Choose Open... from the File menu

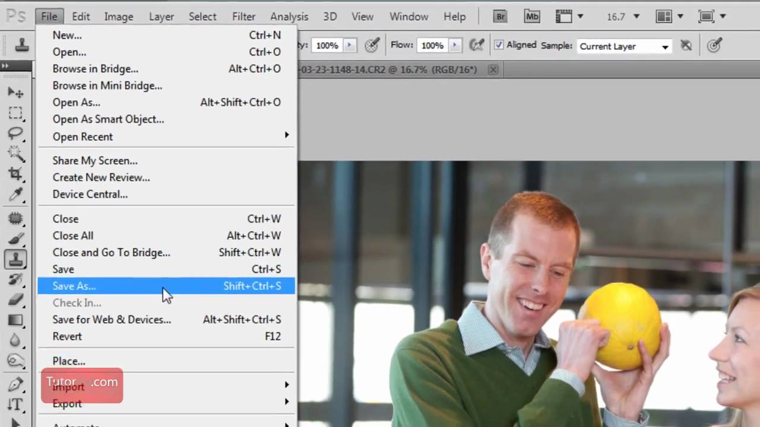point(166,52)
